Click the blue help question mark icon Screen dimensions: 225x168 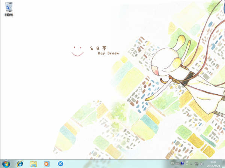182,164
